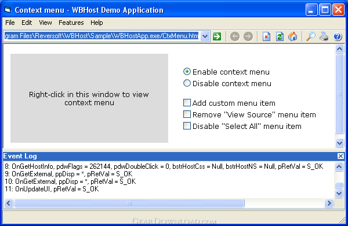Image resolution: width=348 pixels, height=226 pixels.
Task: Click page scrollbar down arrow
Action: 339,143
